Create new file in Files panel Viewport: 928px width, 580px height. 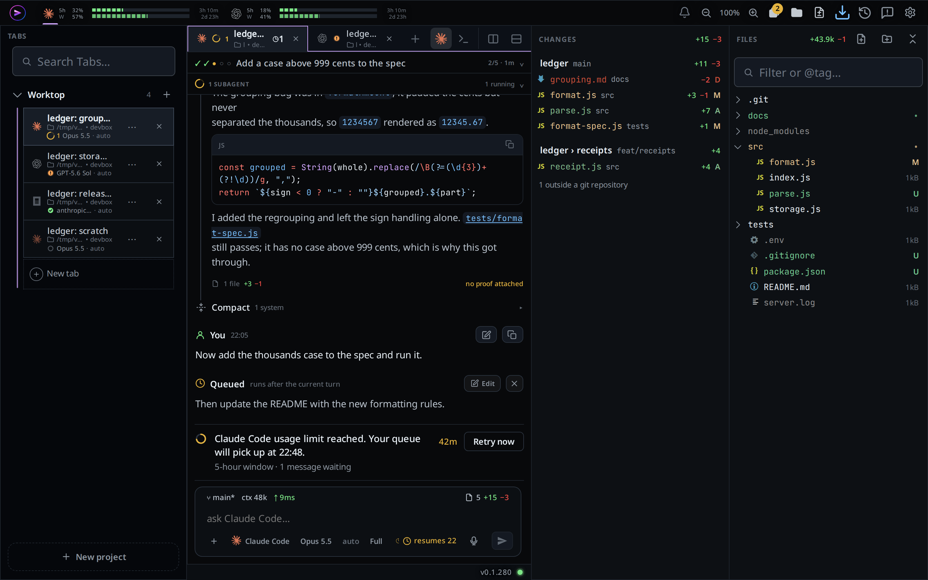(x=861, y=39)
